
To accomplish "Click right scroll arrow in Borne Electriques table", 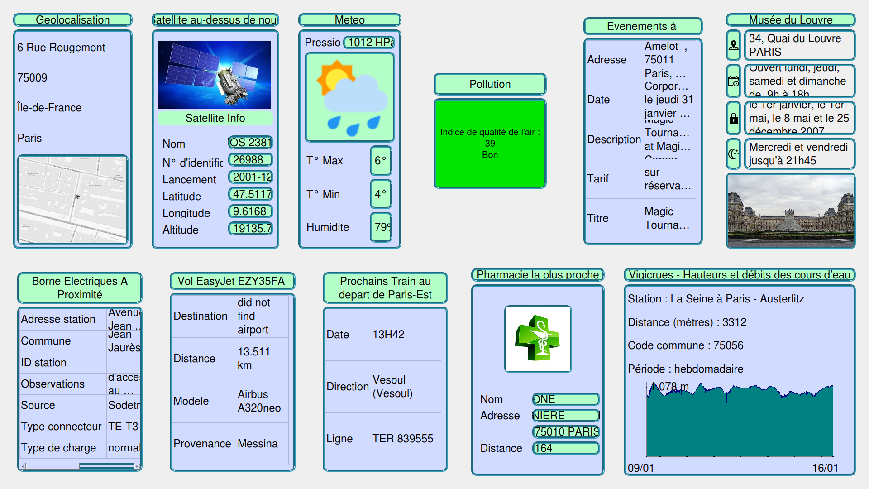I will [137, 466].
